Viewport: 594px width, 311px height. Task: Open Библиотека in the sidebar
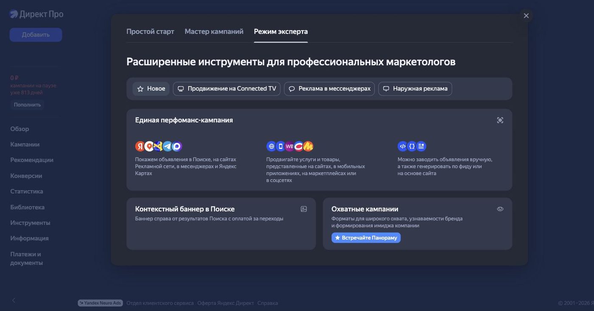[28, 207]
